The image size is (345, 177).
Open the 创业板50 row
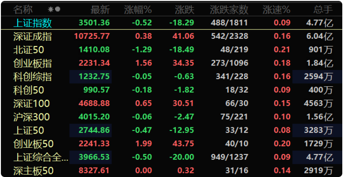[172, 144]
